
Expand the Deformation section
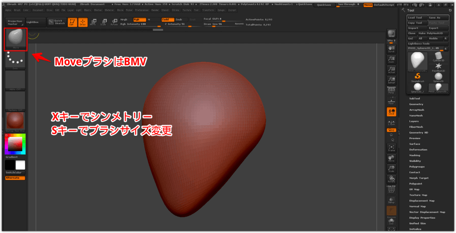418,149
